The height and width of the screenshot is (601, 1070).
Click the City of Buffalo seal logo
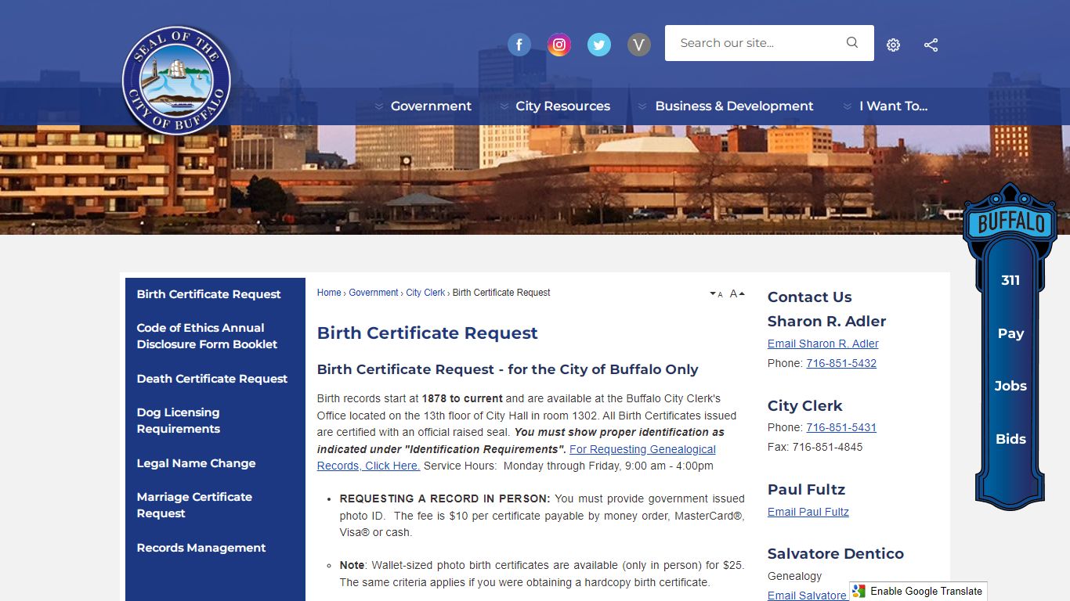(176, 80)
